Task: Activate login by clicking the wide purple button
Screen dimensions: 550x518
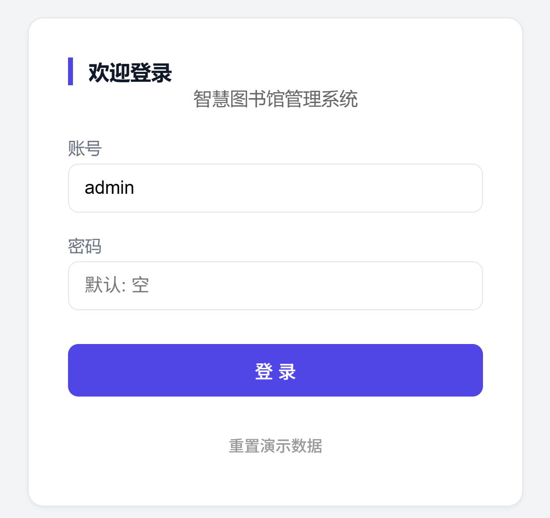Action: point(275,370)
